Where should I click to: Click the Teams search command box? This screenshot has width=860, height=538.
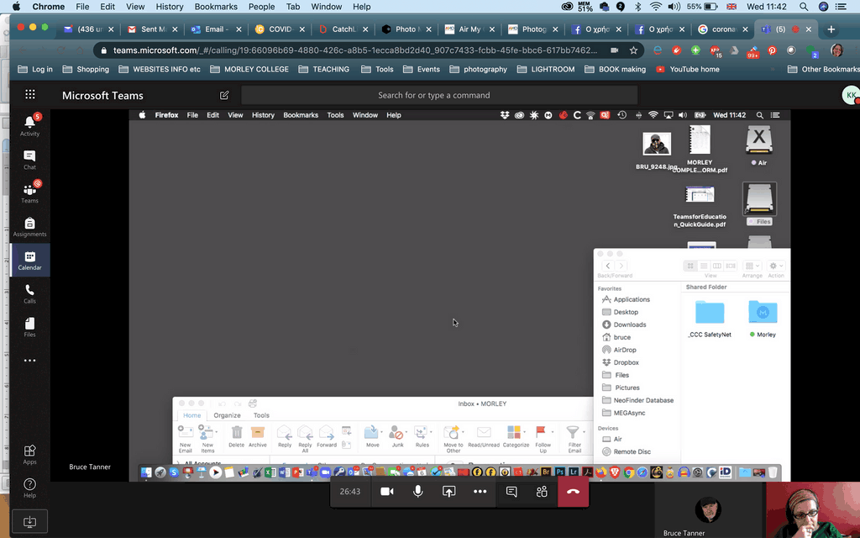tap(438, 95)
